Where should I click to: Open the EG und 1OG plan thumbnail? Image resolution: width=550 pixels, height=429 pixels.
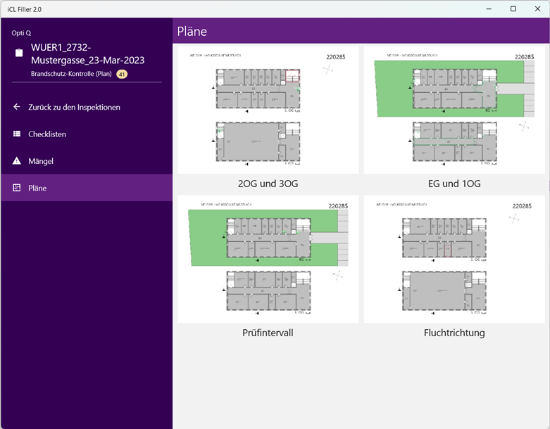pyautogui.click(x=454, y=110)
